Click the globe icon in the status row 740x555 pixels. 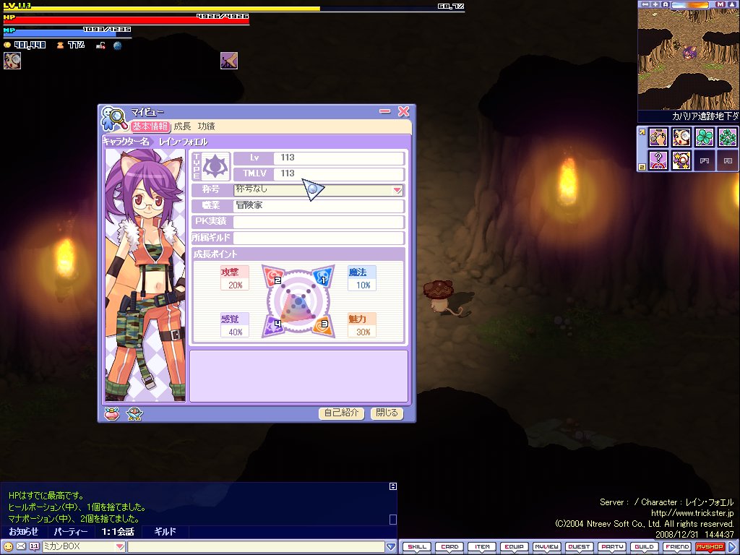(x=118, y=46)
